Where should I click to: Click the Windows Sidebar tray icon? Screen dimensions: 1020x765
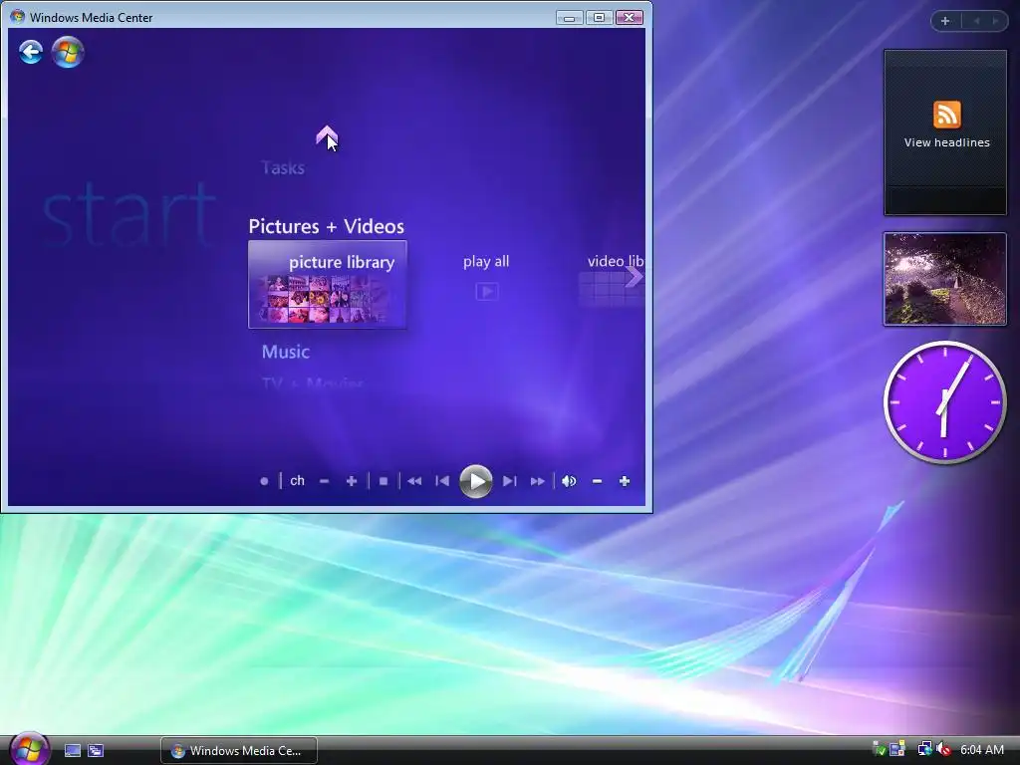click(x=897, y=749)
